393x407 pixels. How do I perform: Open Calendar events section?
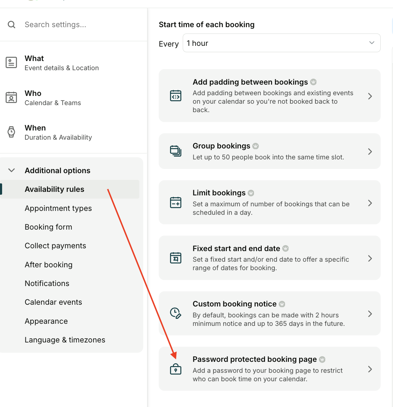[53, 302]
